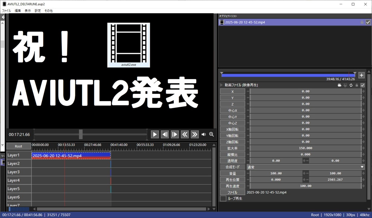Click the 中心X parameter button
372x218 pixels.
tap(232, 111)
